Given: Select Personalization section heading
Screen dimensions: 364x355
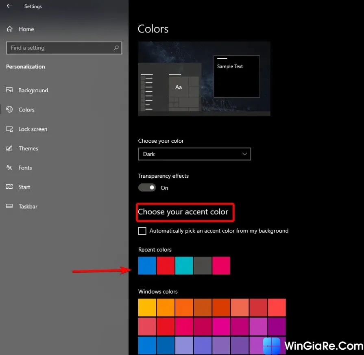Looking at the screenshot, I should [x=25, y=66].
